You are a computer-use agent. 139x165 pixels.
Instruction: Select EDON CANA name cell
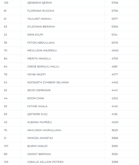coord(36,98)
